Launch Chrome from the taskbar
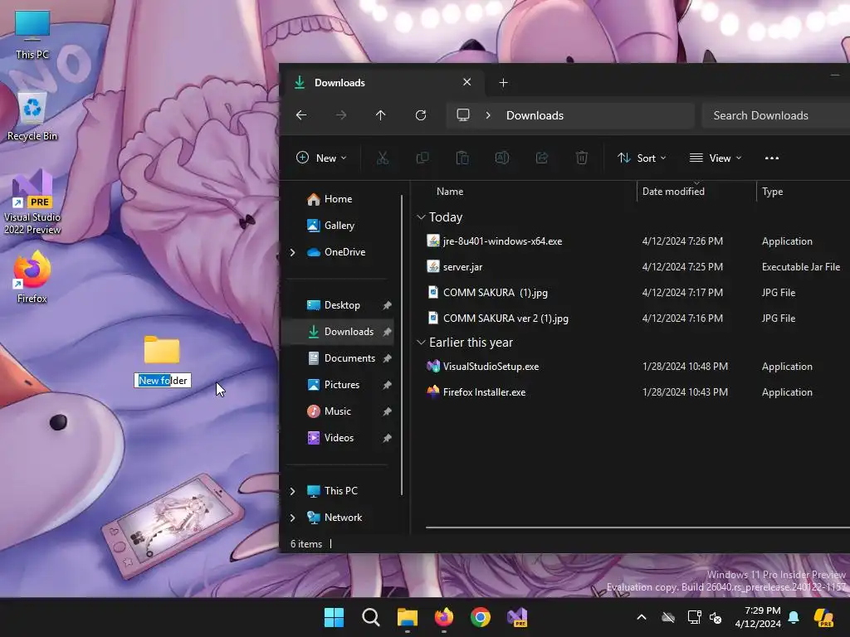Image resolution: width=850 pixels, height=637 pixels. tap(481, 617)
